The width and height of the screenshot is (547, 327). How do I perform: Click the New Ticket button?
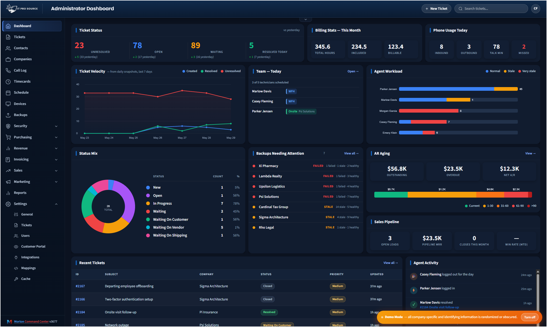(436, 9)
